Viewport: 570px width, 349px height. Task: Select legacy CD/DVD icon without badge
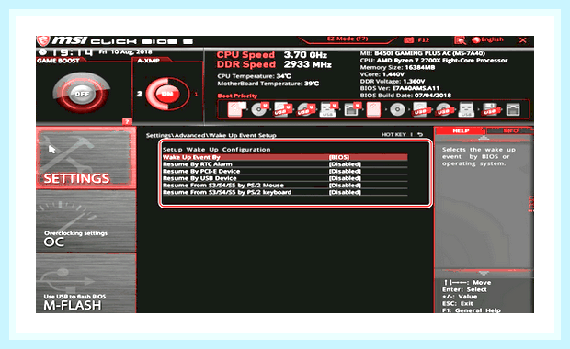(397, 109)
